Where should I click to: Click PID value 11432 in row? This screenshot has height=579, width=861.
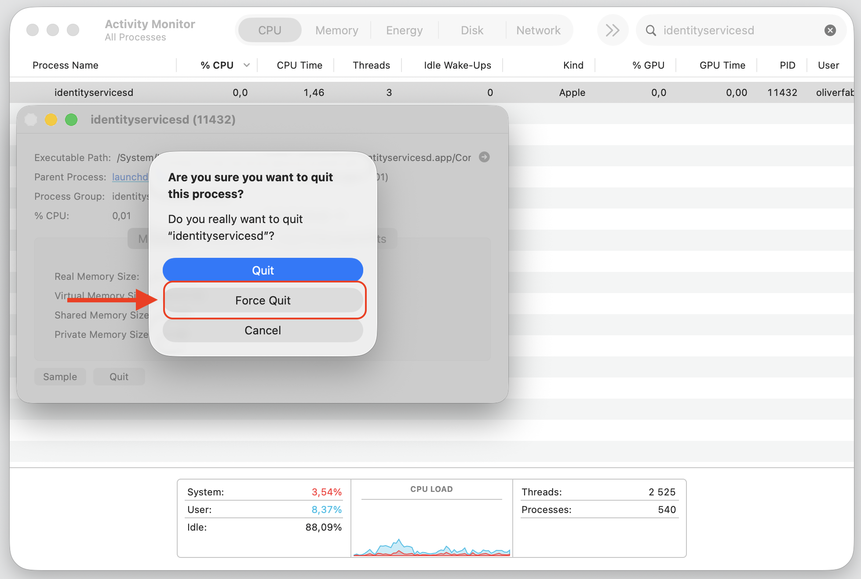[x=782, y=92]
